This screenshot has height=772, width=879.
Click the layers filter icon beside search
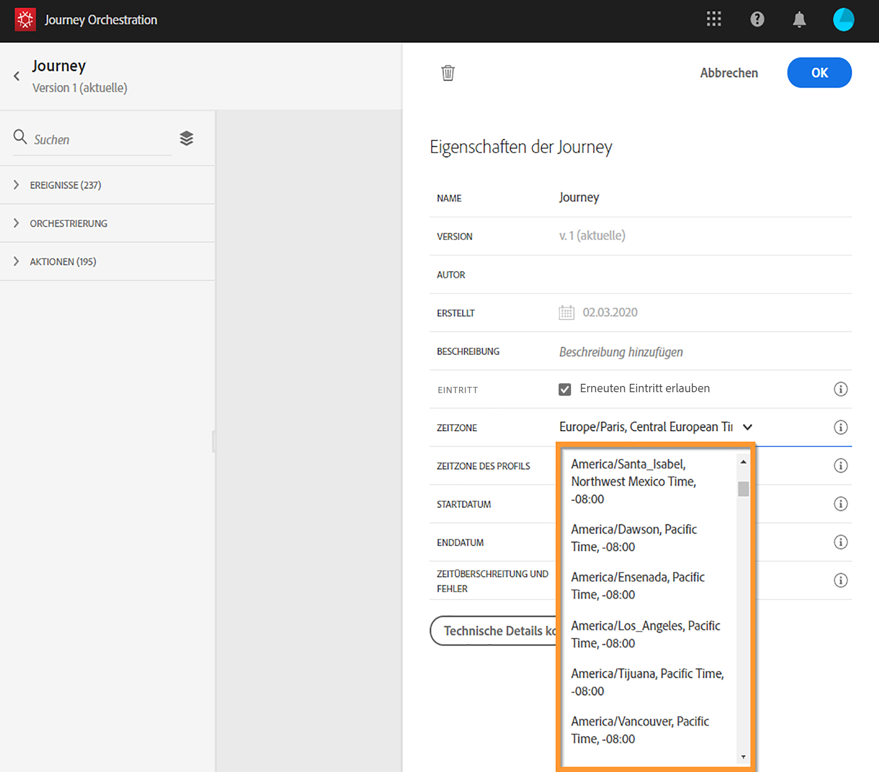tap(186, 139)
